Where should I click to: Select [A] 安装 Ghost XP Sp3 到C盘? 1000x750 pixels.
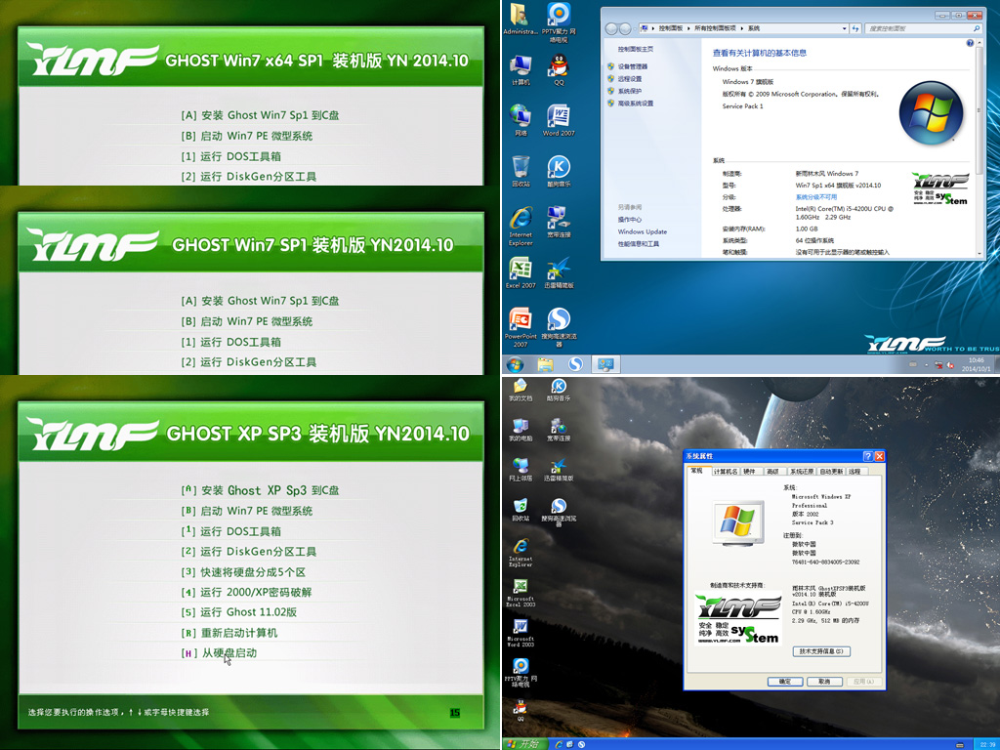coord(260,490)
